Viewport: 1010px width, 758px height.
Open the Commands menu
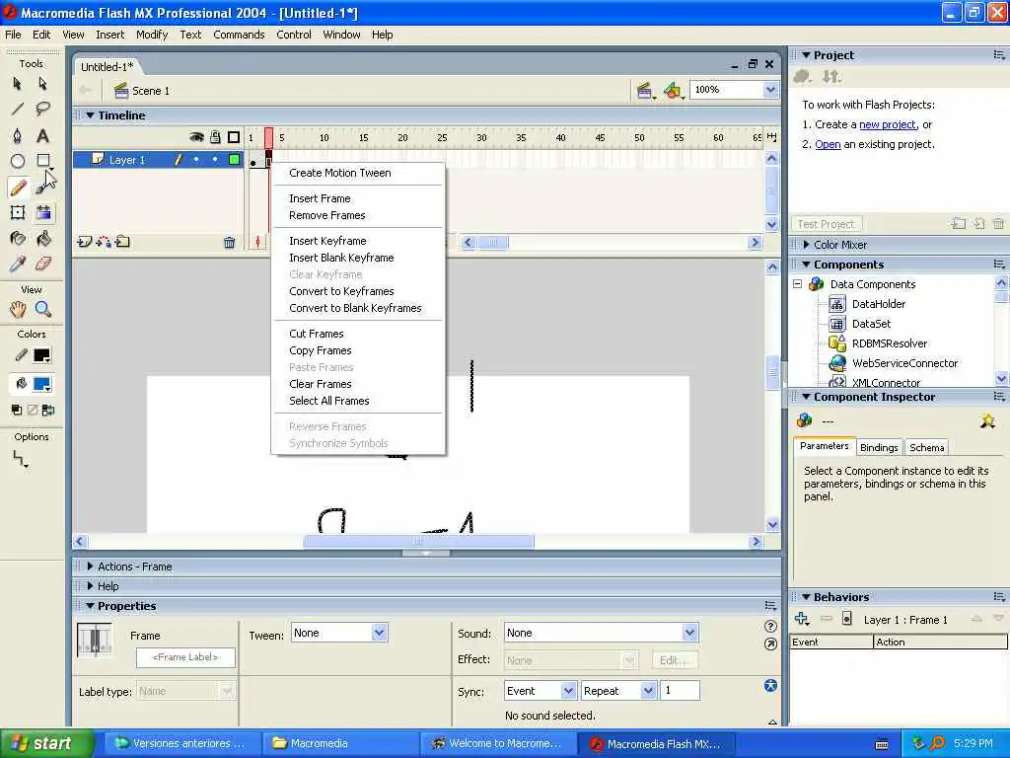click(239, 35)
